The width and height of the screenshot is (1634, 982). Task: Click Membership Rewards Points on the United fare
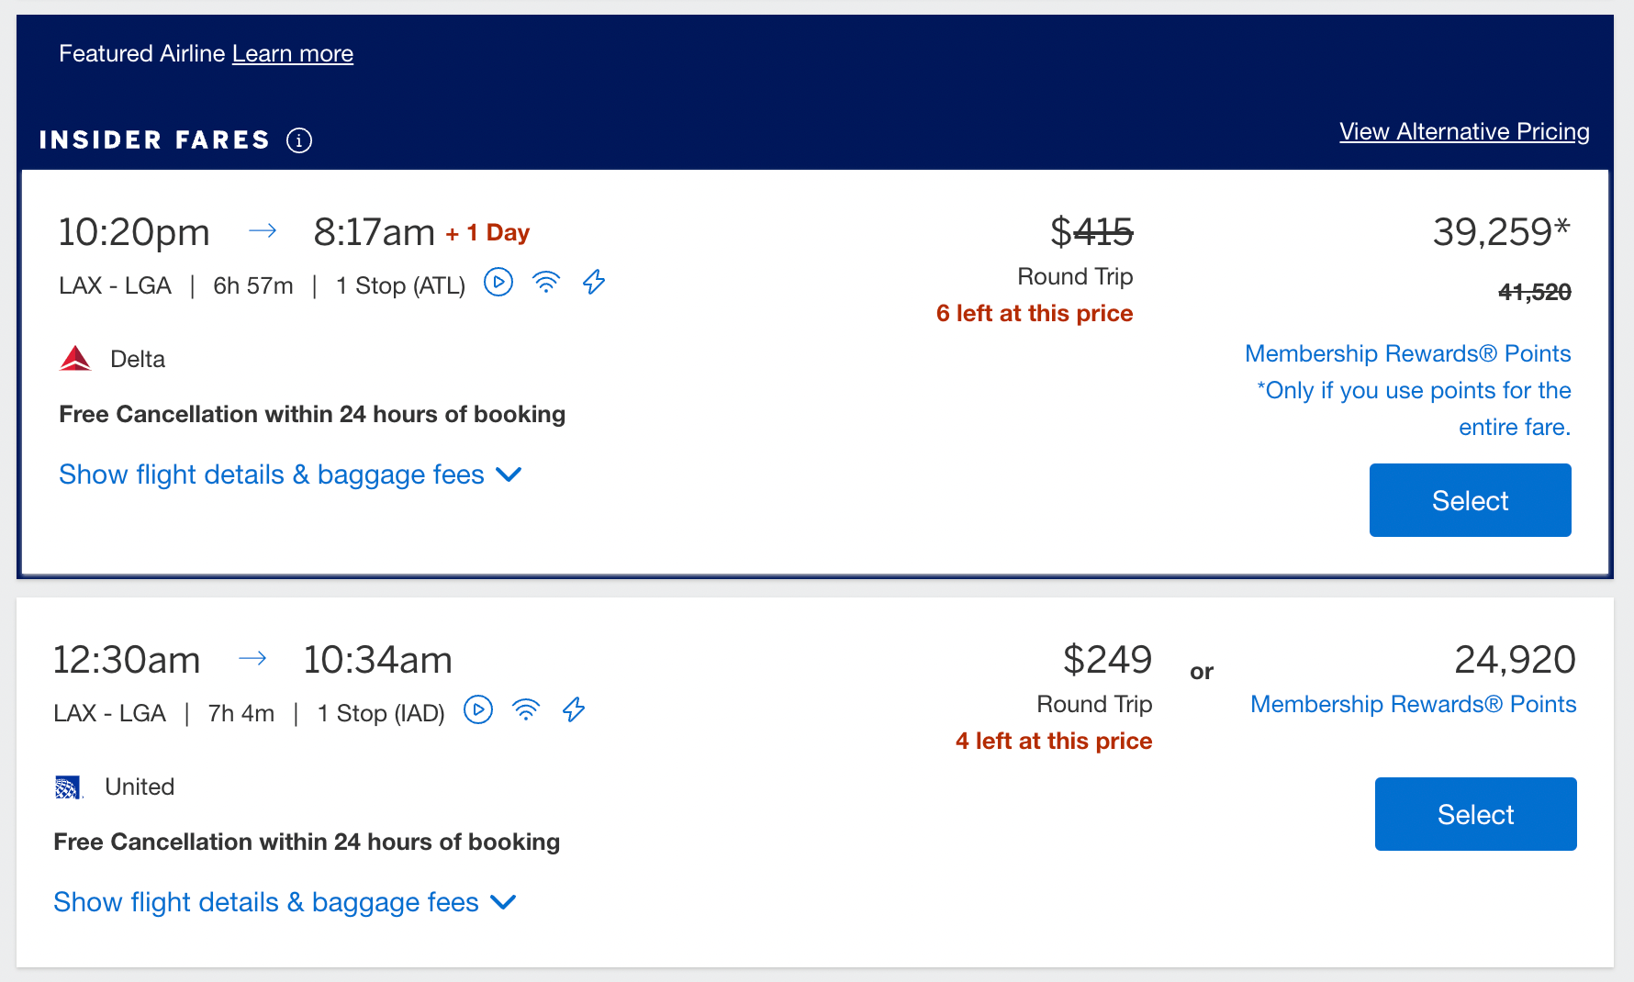point(1413,704)
